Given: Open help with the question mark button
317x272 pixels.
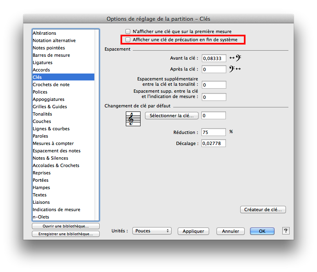Looking at the screenshot, I should (286, 231).
